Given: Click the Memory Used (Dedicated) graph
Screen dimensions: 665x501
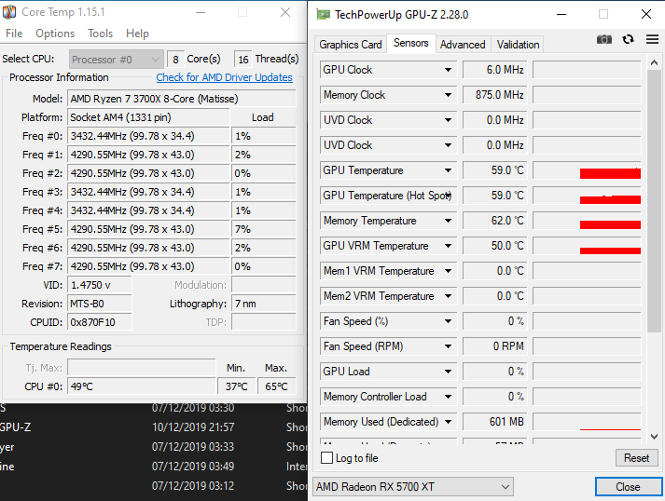Looking at the screenshot, I should coord(587,422).
